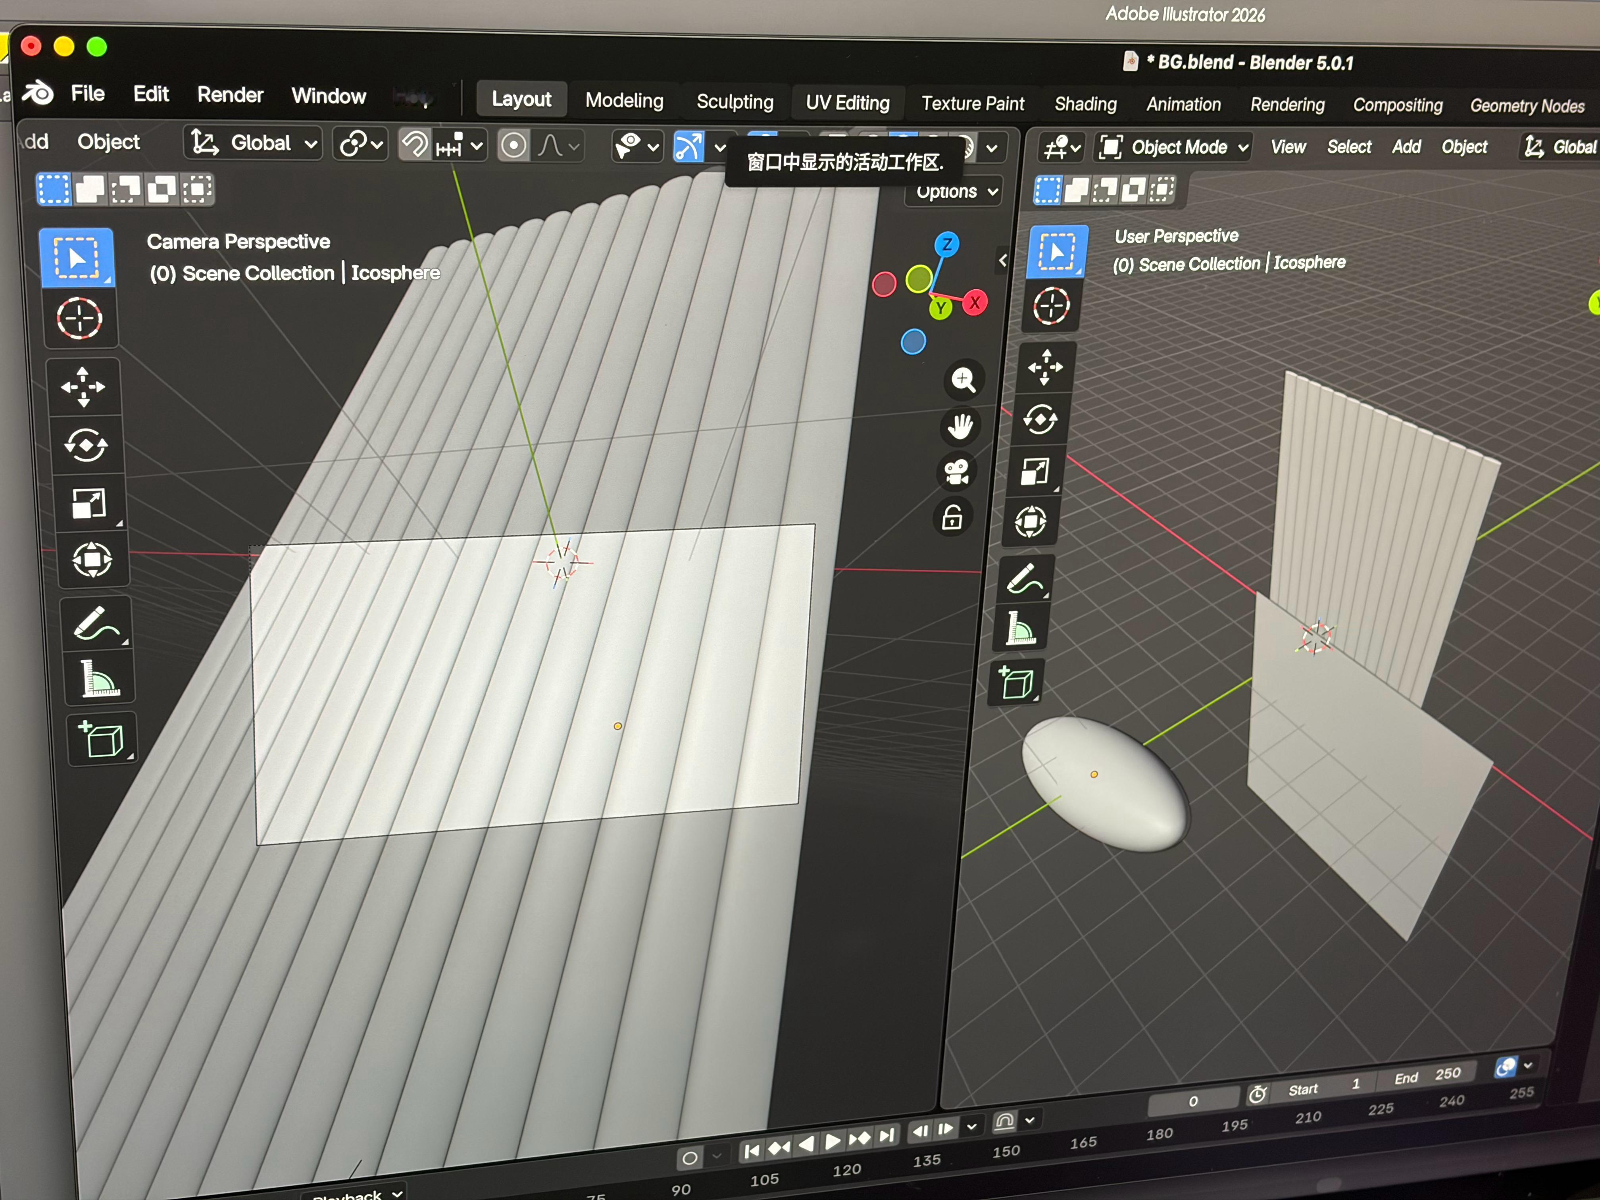Select the Add Cube tool in right viewport

point(1017,683)
